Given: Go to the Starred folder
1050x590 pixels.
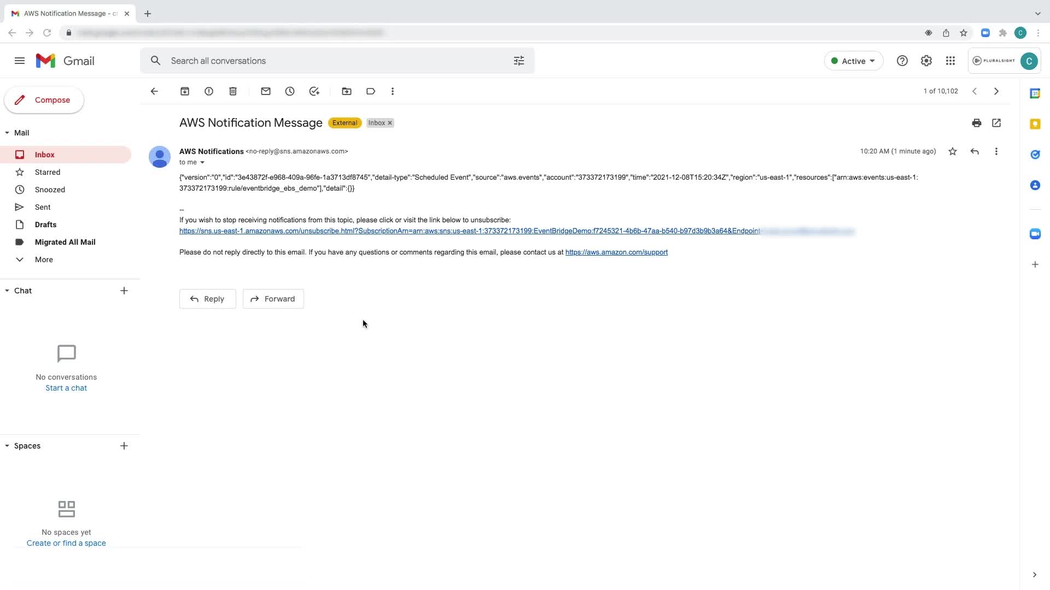Looking at the screenshot, I should [48, 172].
